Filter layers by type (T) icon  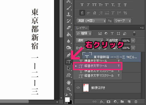112,33
